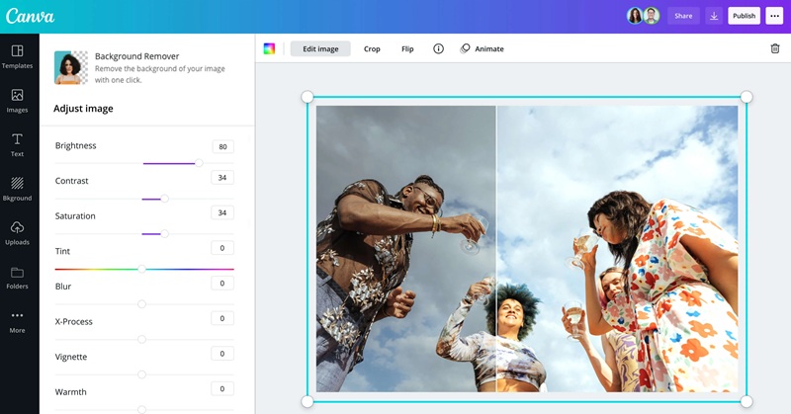Click the X-Process value field
This screenshot has height=414, width=791.
pos(221,319)
